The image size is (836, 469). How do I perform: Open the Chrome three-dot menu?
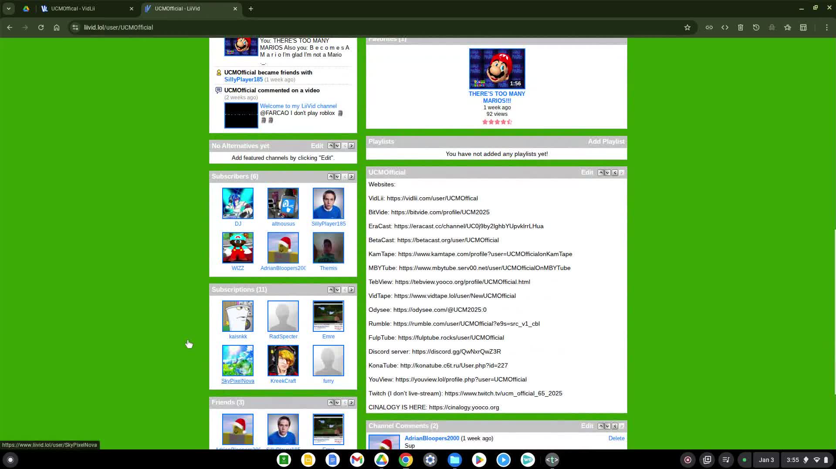coord(826,27)
